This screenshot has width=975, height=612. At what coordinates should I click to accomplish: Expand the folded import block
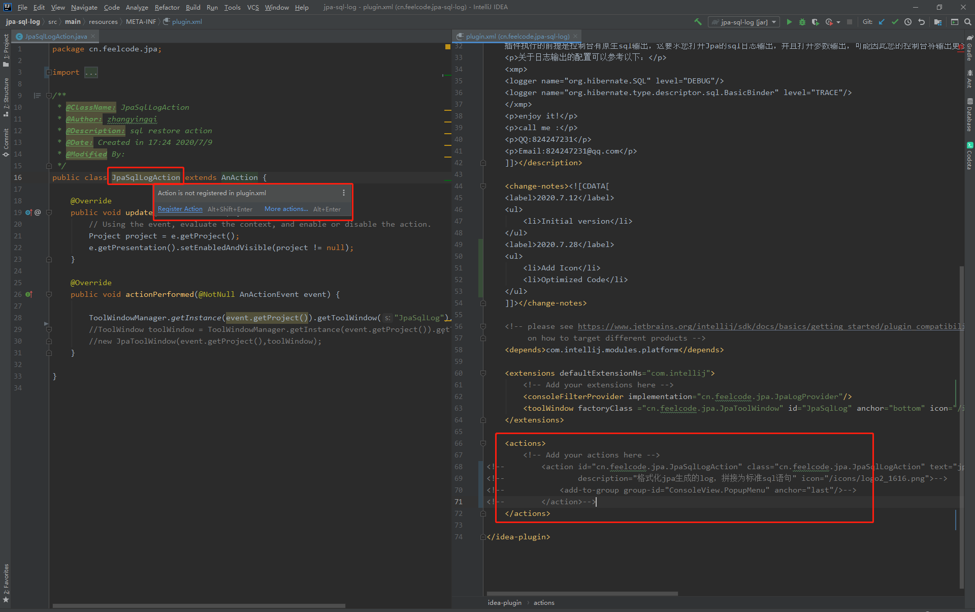pos(49,72)
